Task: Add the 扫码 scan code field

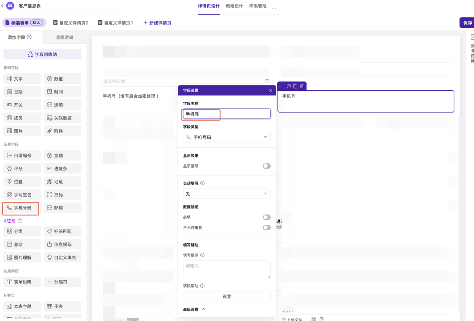Action: (62, 195)
